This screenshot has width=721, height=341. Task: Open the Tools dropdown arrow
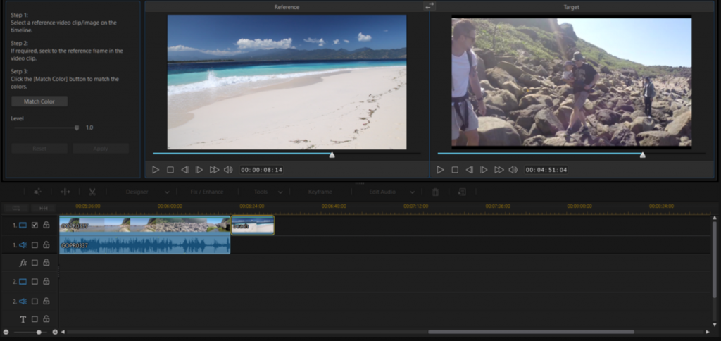click(280, 192)
